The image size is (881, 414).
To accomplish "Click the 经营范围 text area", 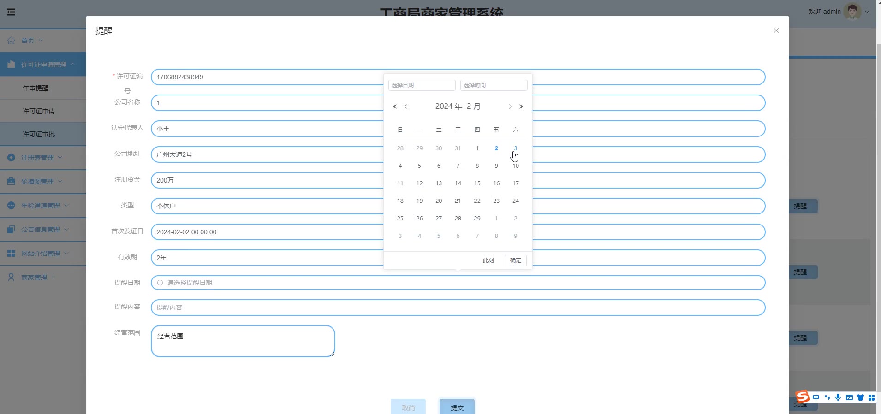I will tap(243, 341).
